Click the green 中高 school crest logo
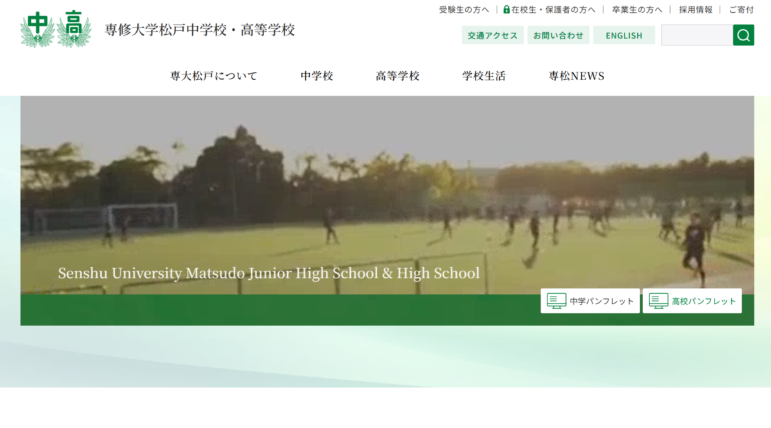The image size is (771, 428). pyautogui.click(x=55, y=30)
